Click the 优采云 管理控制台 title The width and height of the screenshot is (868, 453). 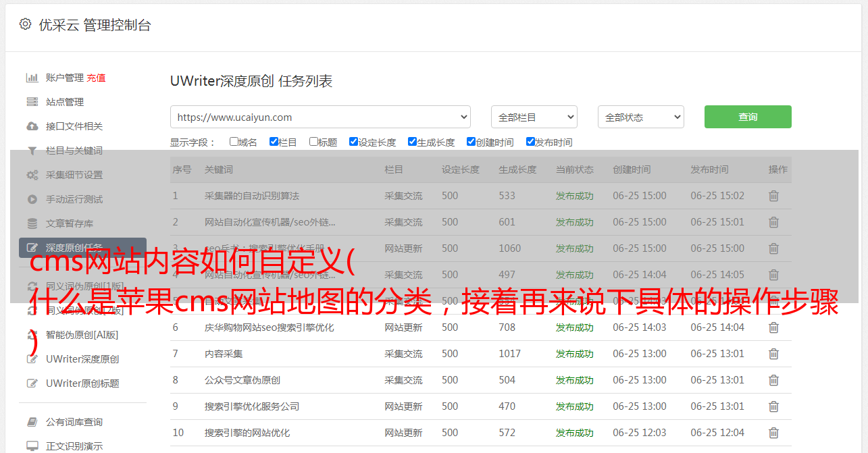click(95, 25)
